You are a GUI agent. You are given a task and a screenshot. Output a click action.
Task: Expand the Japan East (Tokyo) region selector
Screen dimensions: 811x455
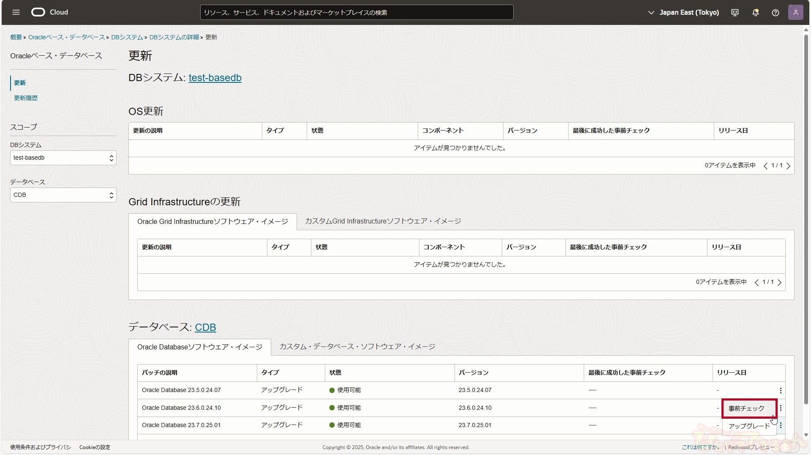pos(683,13)
